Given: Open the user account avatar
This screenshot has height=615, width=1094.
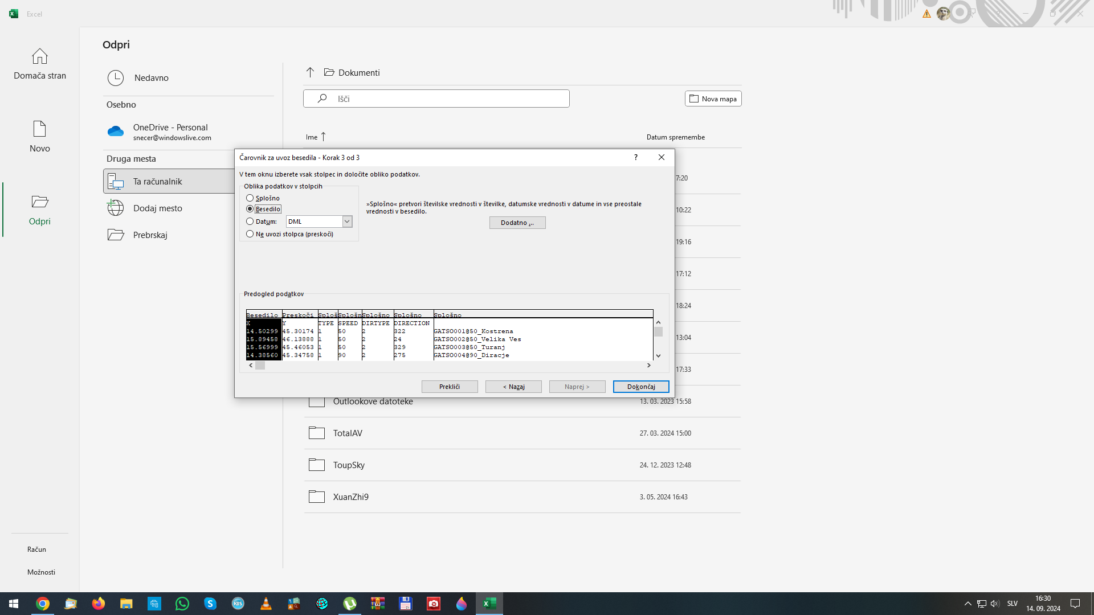Looking at the screenshot, I should click(943, 13).
